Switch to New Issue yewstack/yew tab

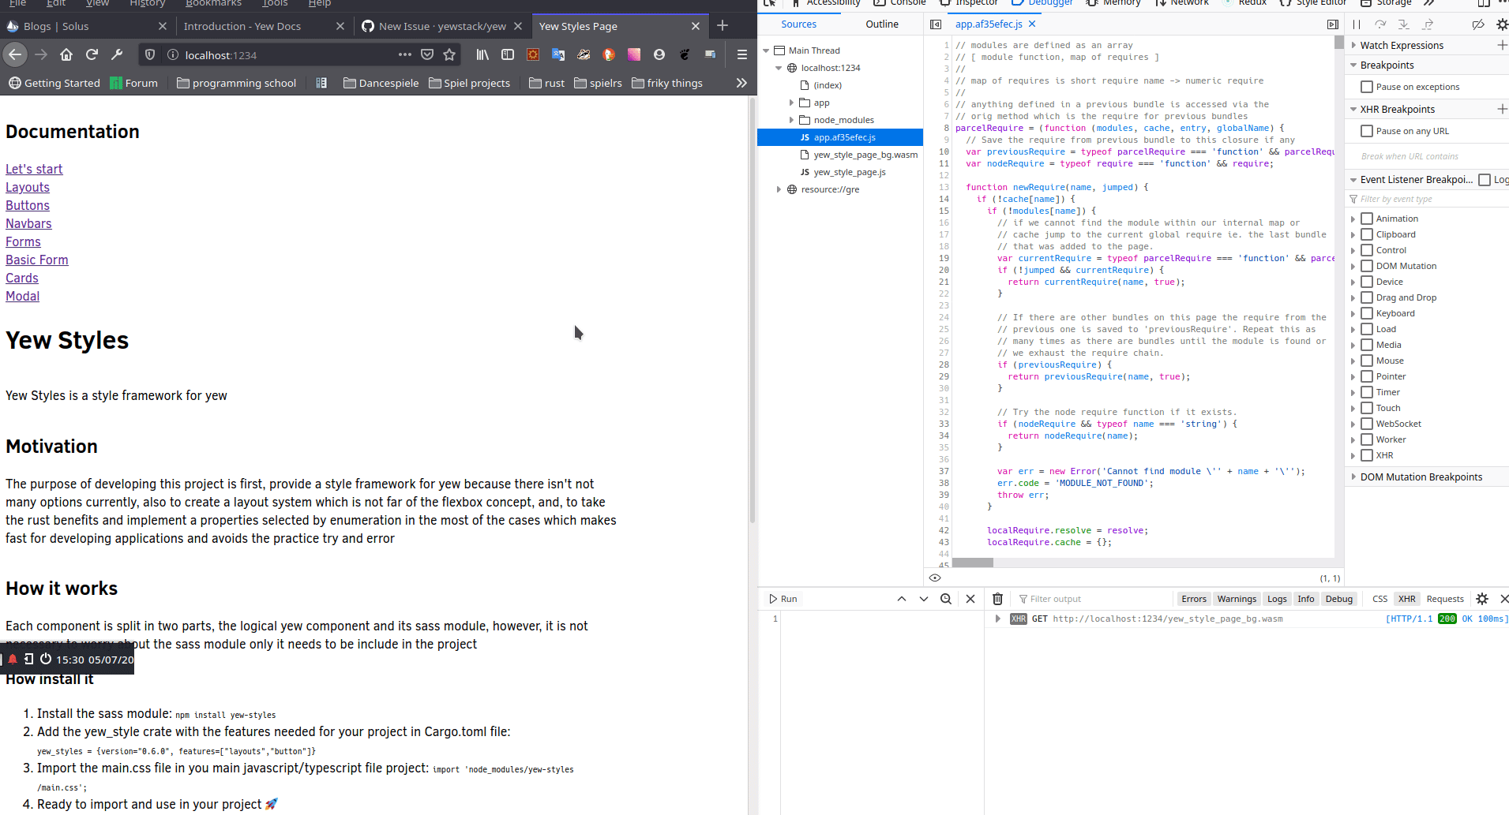[x=442, y=26]
